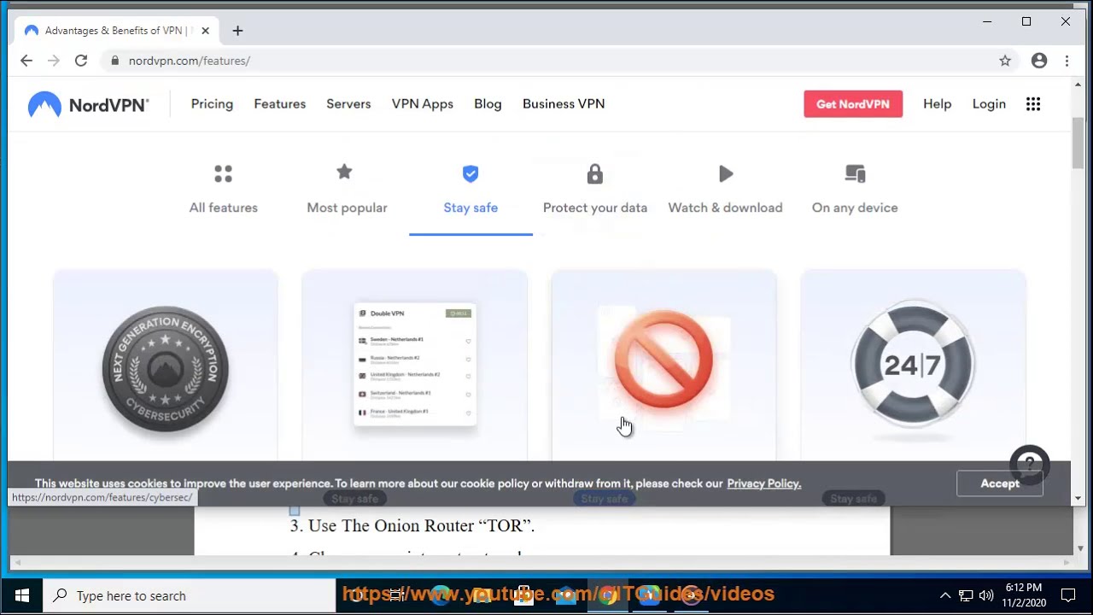Open the clock showing 6:12 PM 11/2/2020
This screenshot has width=1093, height=615.
(x=1024, y=595)
